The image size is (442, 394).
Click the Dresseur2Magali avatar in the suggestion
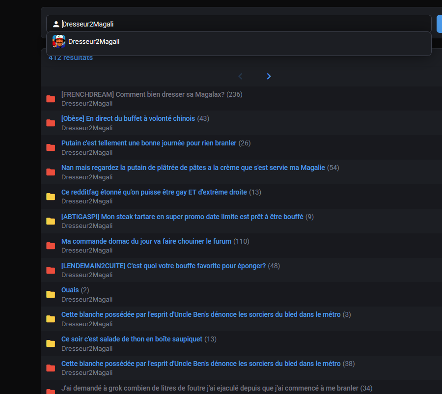[59, 42]
